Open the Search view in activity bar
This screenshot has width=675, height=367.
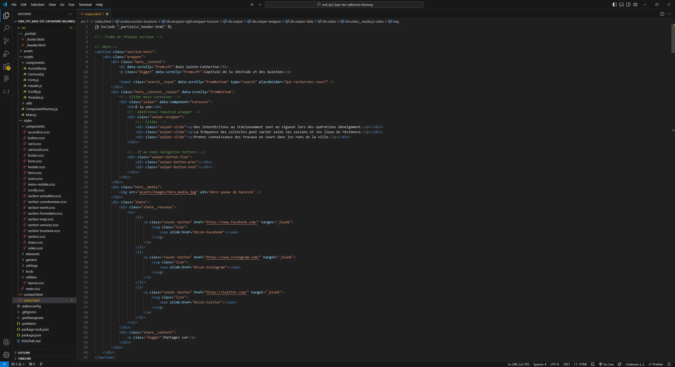6,28
